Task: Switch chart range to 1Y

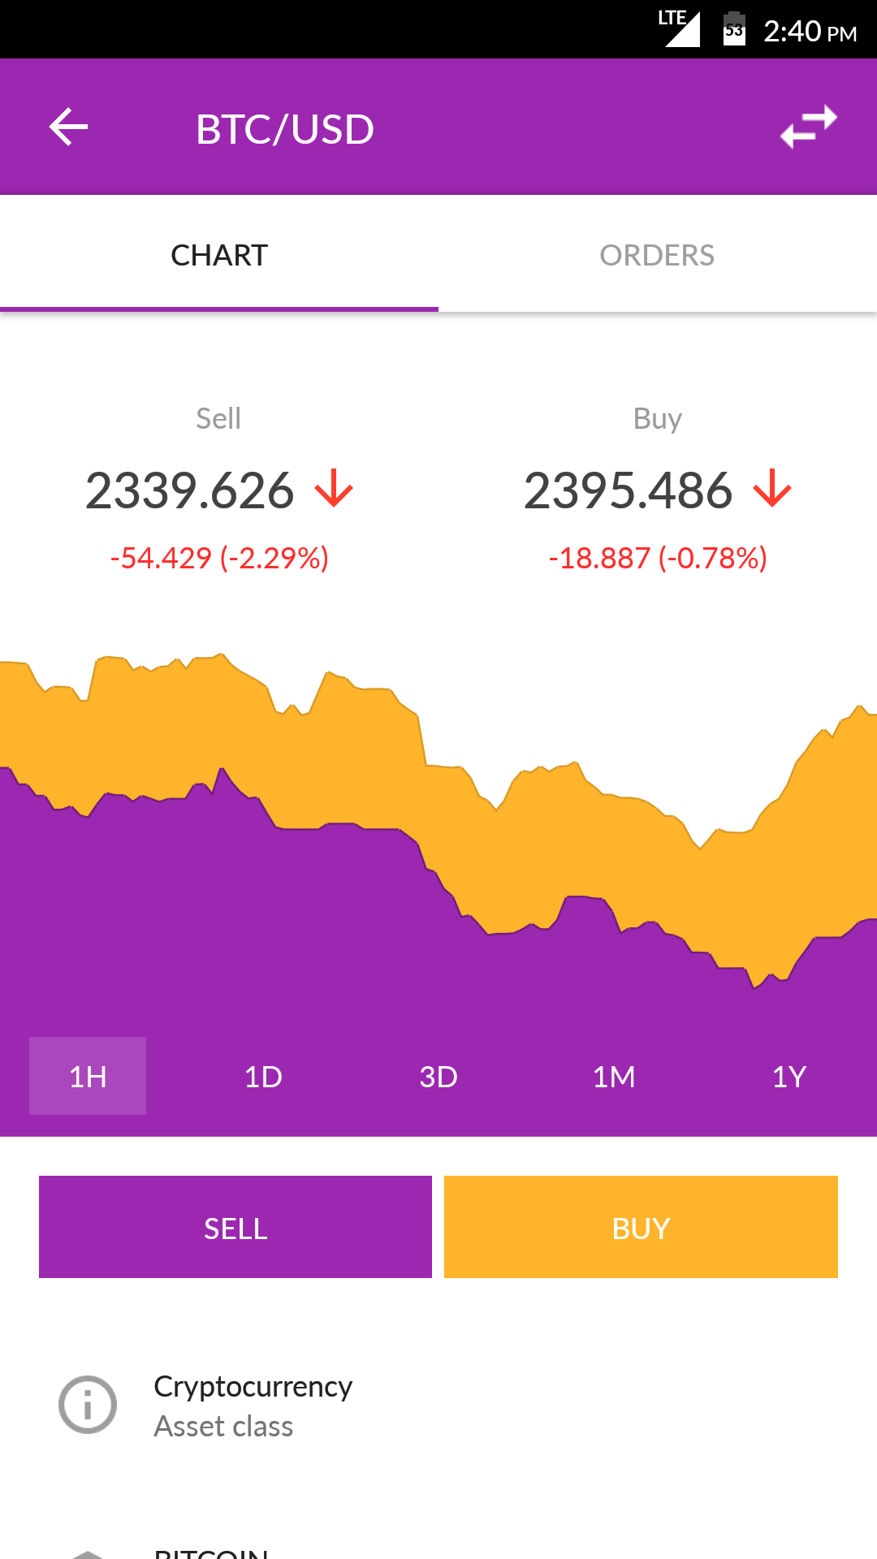Action: click(x=788, y=1077)
